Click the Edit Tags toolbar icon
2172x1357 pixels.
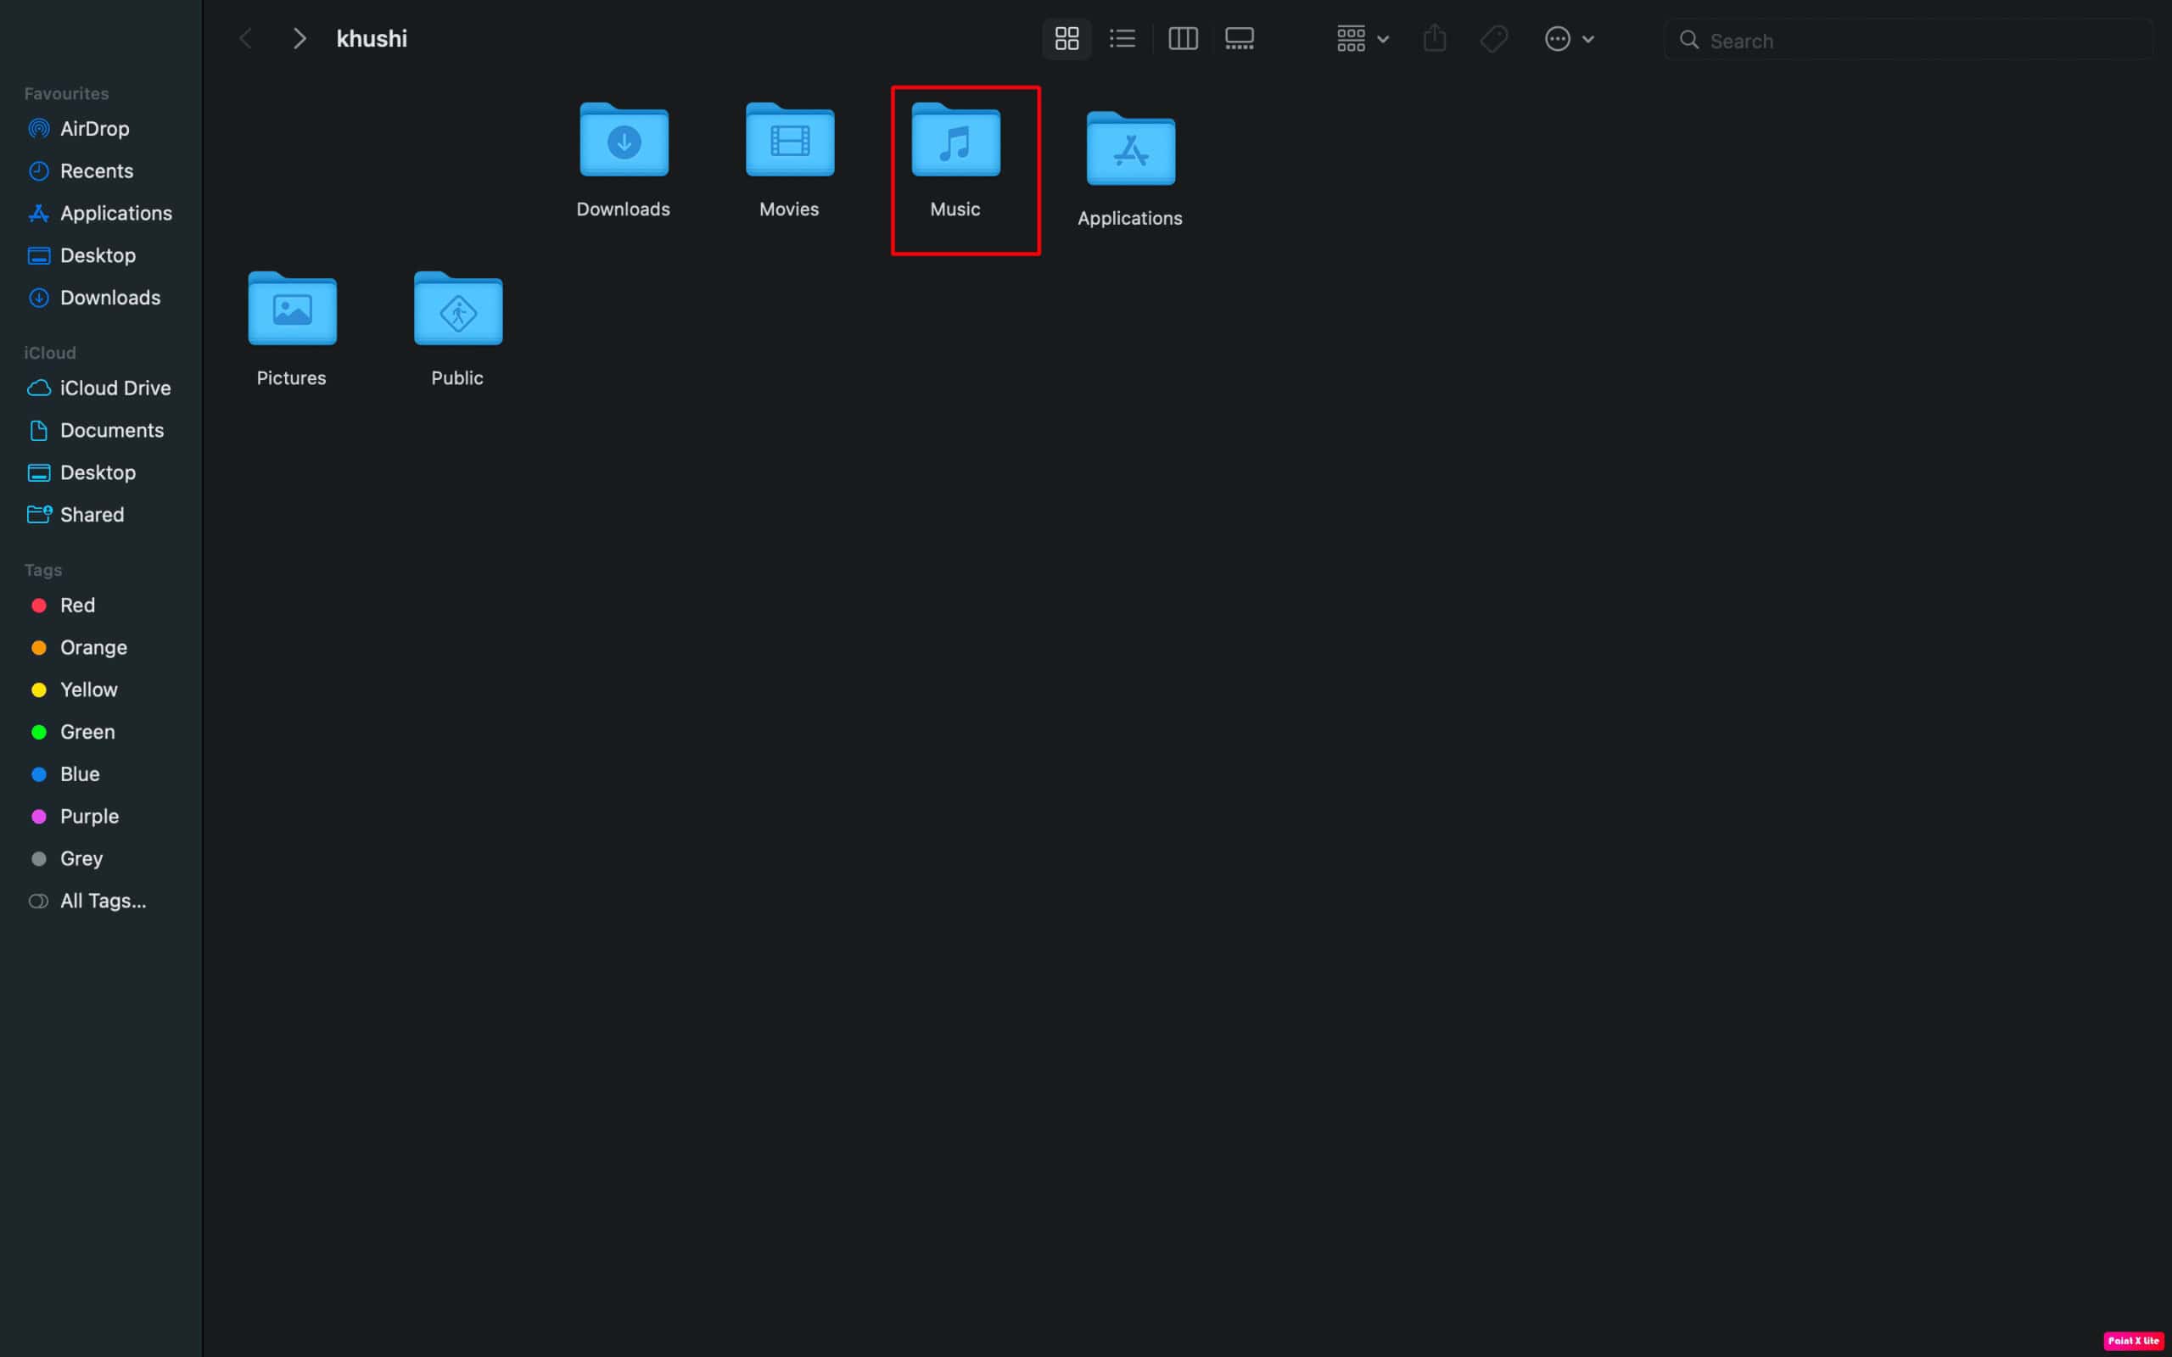(x=1493, y=39)
